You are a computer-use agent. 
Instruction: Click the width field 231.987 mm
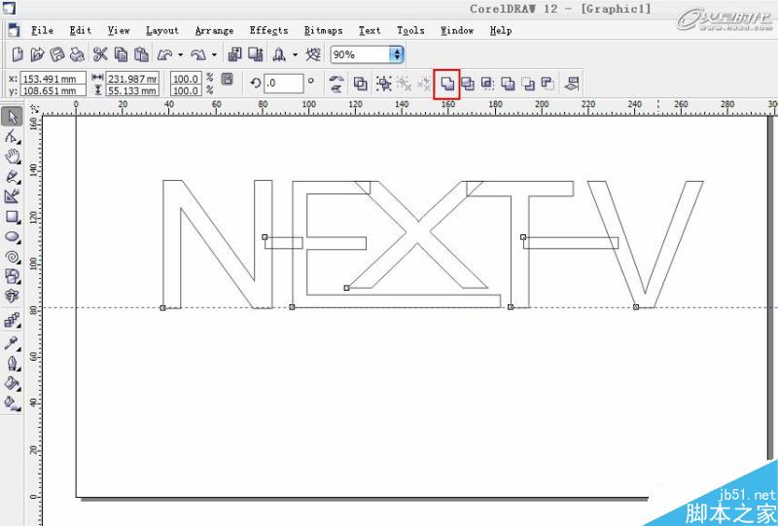click(x=132, y=79)
